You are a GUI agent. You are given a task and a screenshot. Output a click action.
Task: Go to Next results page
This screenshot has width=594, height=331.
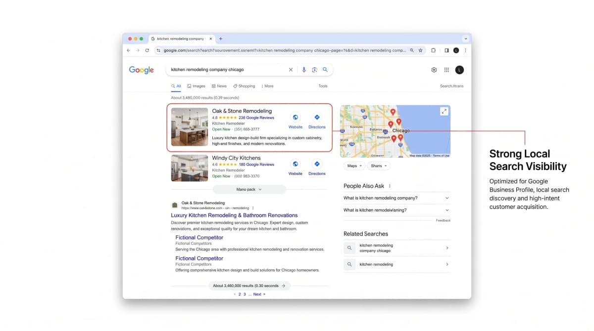[259, 294]
